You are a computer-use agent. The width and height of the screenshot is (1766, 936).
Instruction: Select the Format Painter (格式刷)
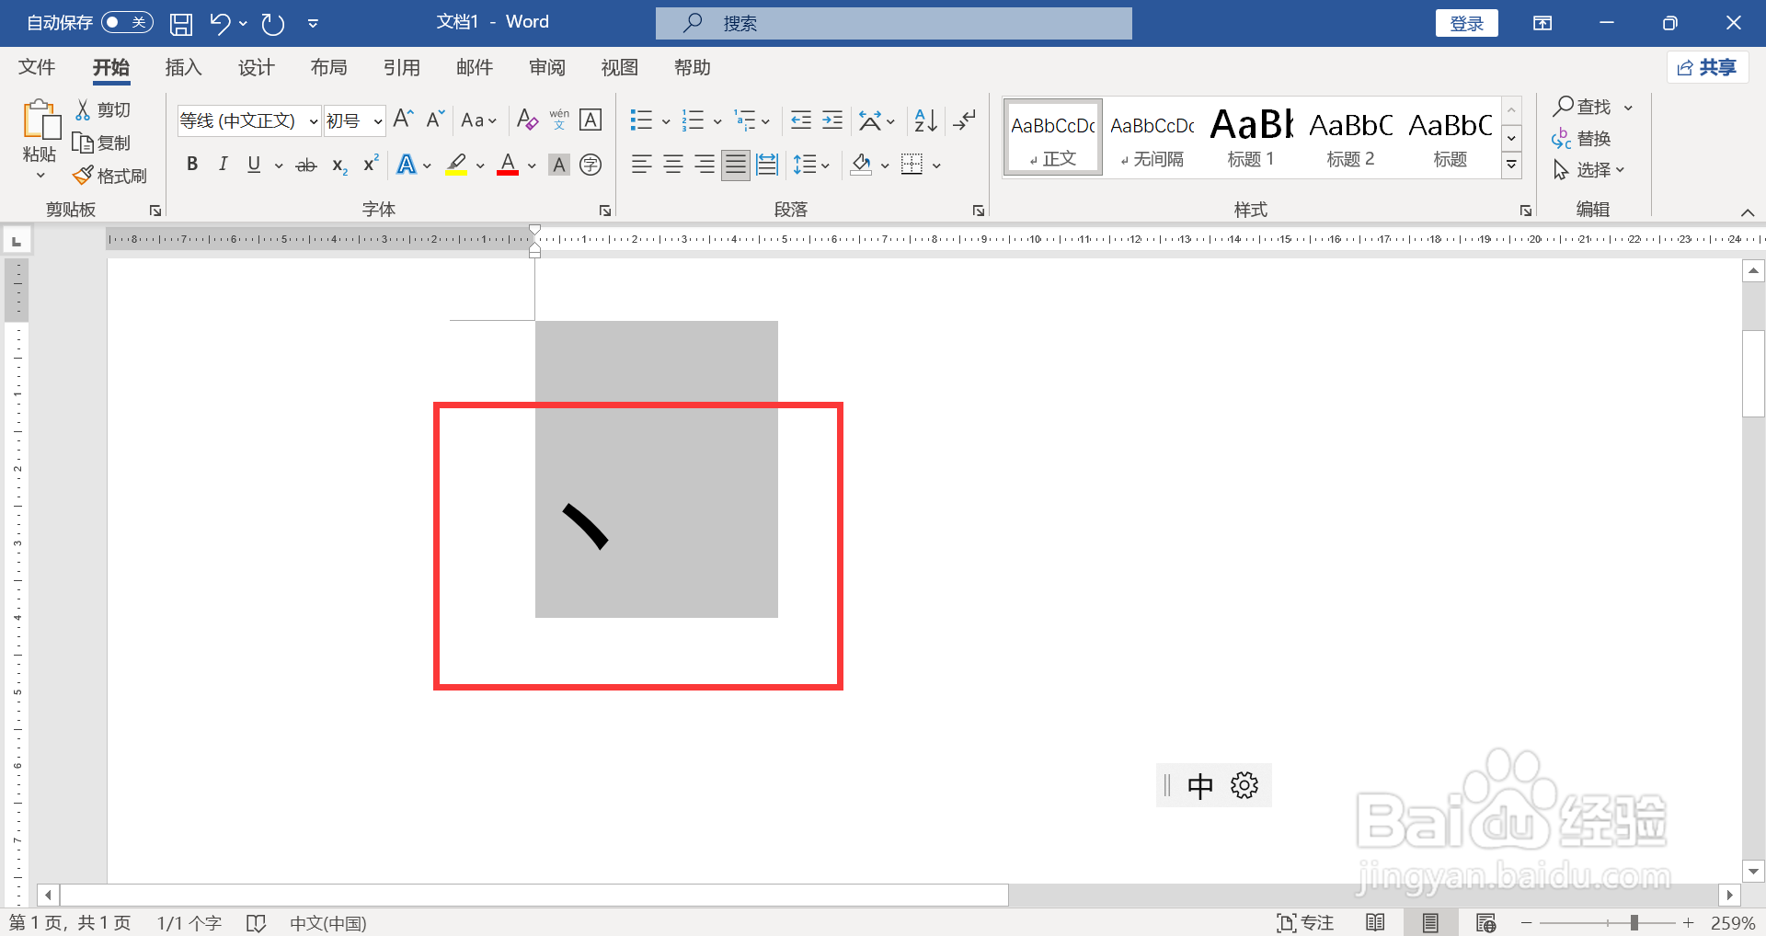tap(110, 176)
